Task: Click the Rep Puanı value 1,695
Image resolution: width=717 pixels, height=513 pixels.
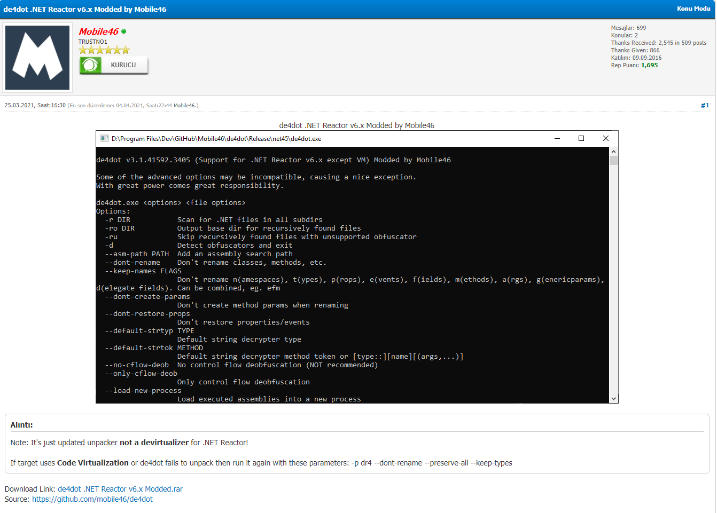Action: click(649, 65)
